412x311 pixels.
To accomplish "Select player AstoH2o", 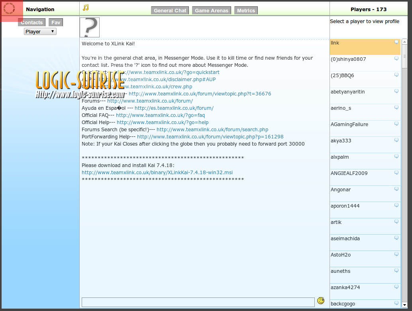I will (x=365, y=259).
